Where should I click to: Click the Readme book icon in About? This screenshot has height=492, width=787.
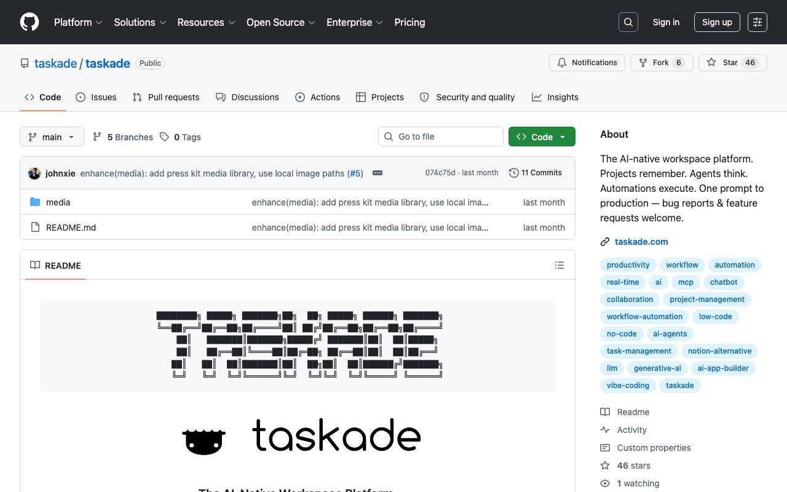click(x=605, y=412)
